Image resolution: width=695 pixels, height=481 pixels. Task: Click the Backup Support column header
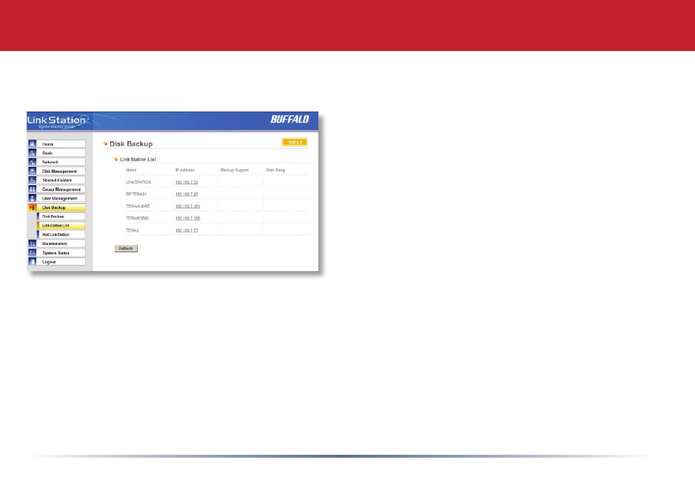coord(235,171)
